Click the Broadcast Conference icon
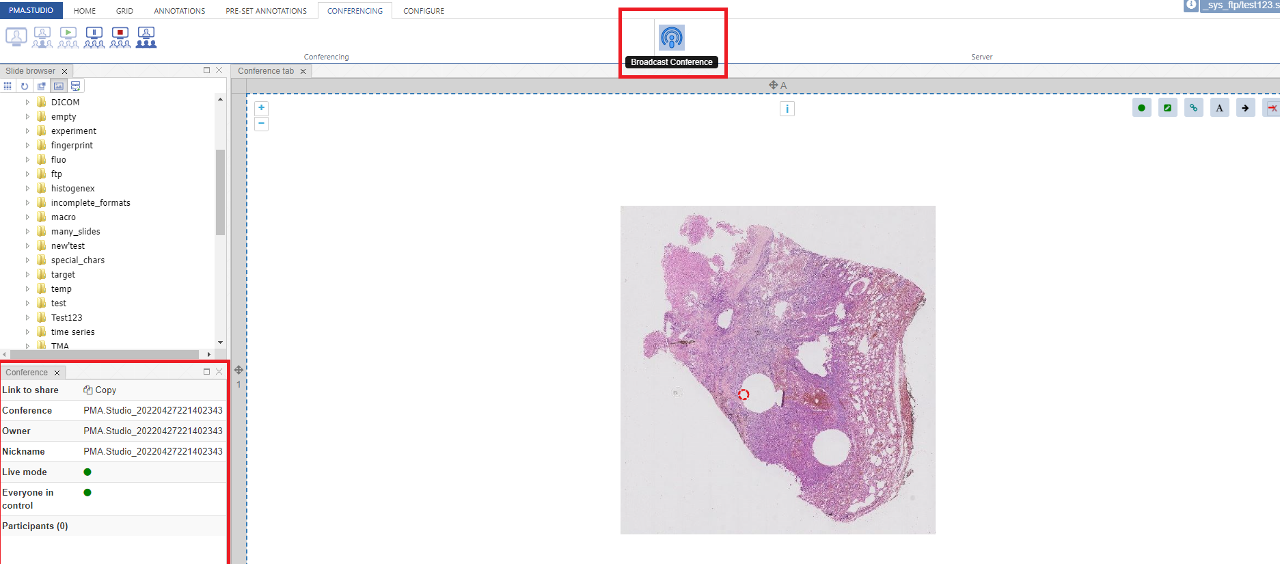Image resolution: width=1280 pixels, height=564 pixels. pyautogui.click(x=671, y=38)
